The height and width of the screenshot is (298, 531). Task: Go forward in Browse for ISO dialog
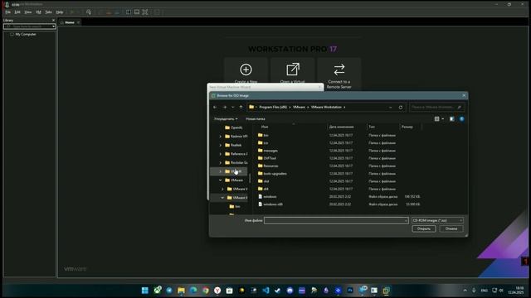224,107
